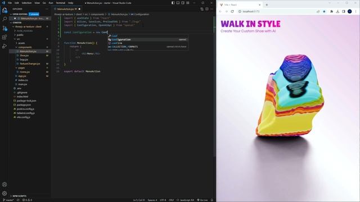Collapse the components folder
This screenshot has height=202, width=360.
(25, 47)
